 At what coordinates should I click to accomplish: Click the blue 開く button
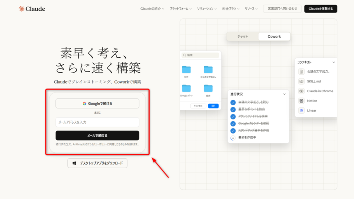(x=213, y=106)
